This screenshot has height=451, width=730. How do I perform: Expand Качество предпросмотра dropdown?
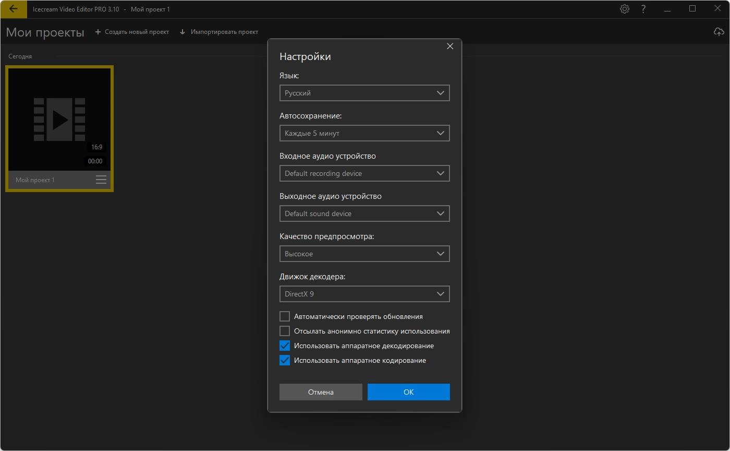(364, 254)
